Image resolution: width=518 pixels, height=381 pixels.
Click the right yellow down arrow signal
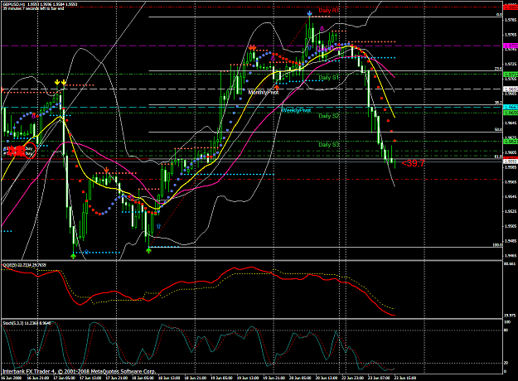pos(64,82)
